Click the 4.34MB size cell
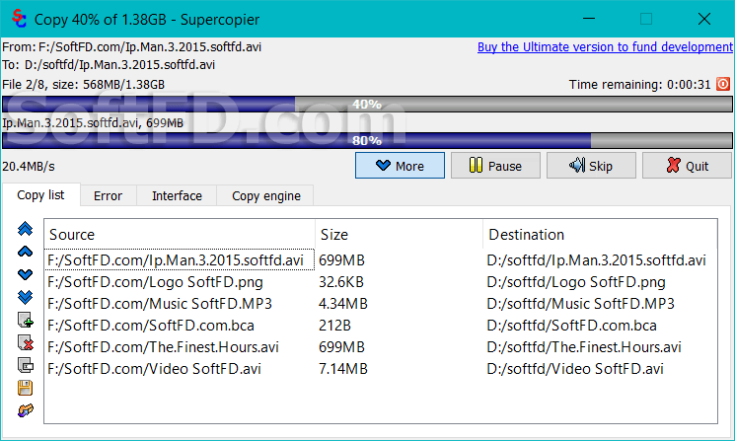The height and width of the screenshot is (441, 735). 343,304
